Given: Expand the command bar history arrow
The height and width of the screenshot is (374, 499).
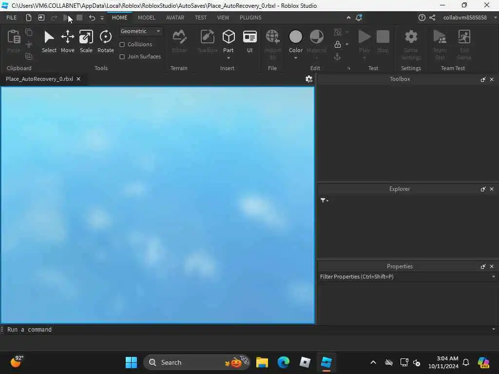Looking at the screenshot, I should 493,330.
